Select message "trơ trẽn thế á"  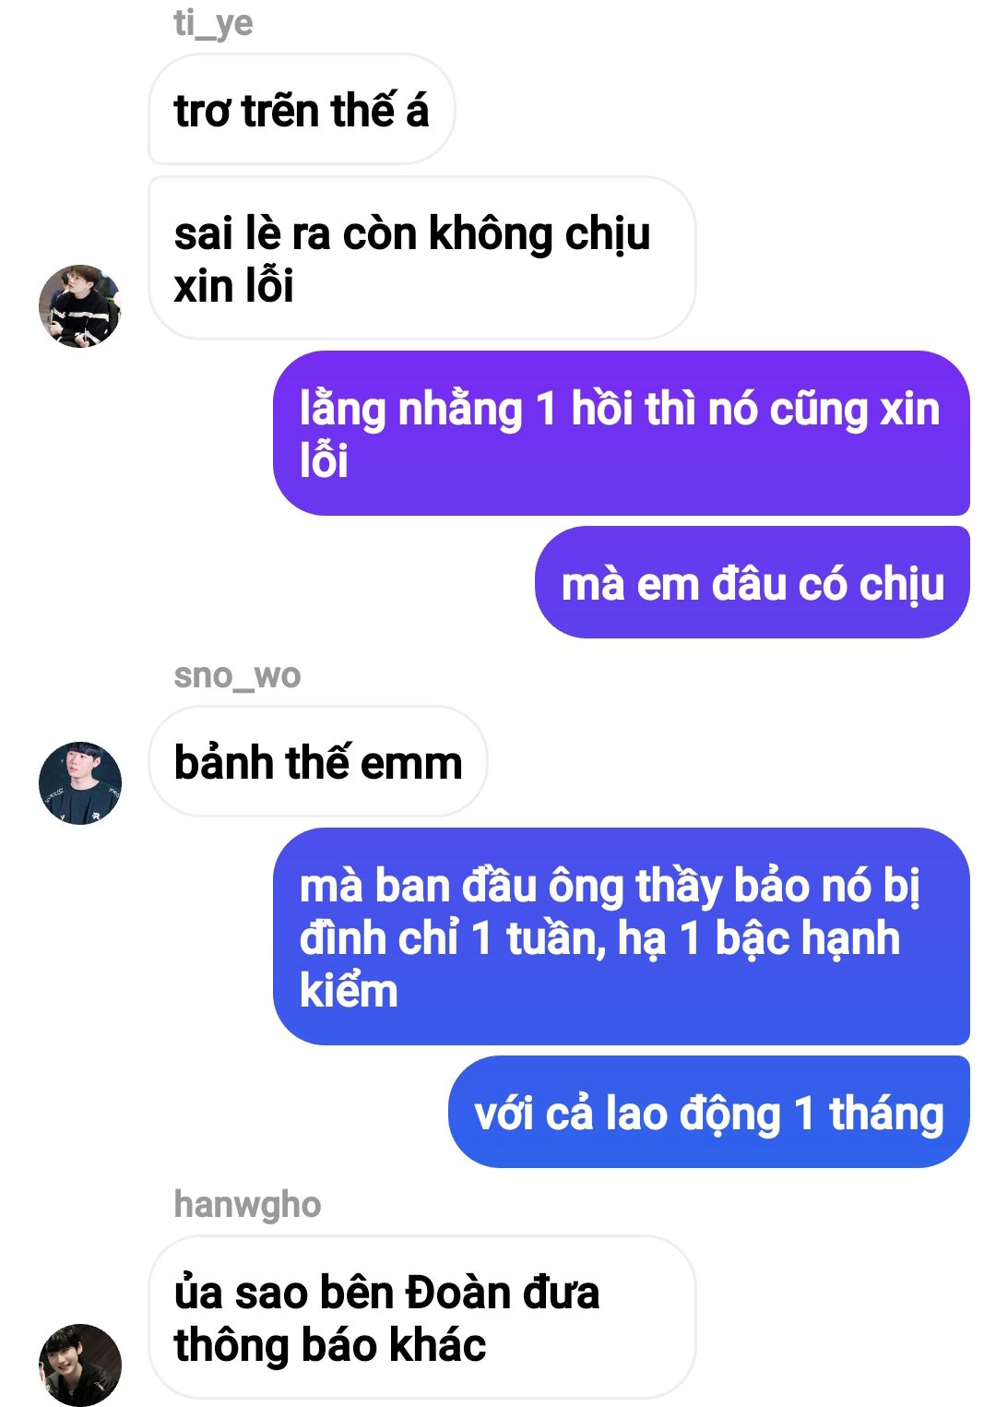302,110
